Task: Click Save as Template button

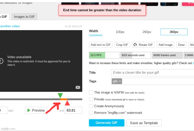Action: point(144,123)
